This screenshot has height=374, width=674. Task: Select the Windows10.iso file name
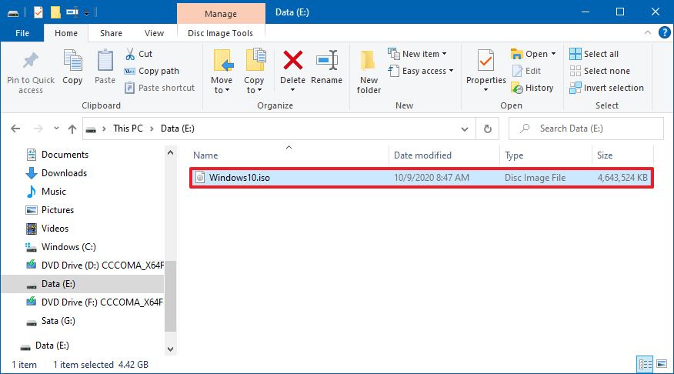coord(239,178)
